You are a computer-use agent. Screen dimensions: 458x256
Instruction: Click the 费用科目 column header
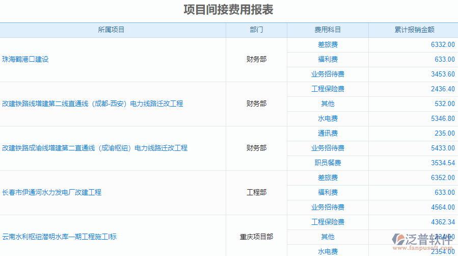(x=328, y=30)
